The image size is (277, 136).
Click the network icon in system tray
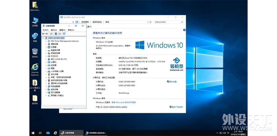tap(221, 133)
